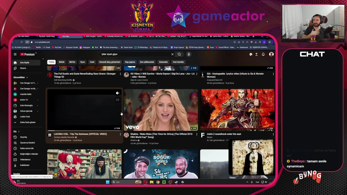Open the Gmail bookmark

[46, 47]
